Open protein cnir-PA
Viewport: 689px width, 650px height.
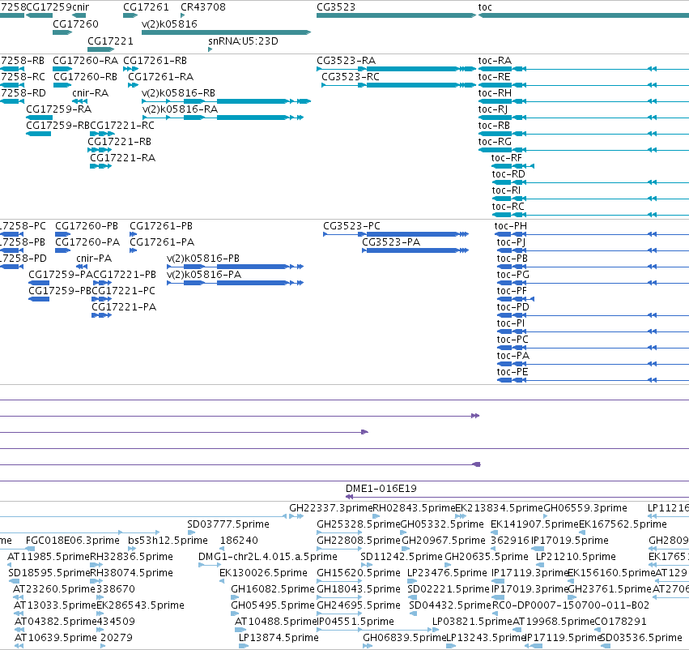click(x=94, y=259)
